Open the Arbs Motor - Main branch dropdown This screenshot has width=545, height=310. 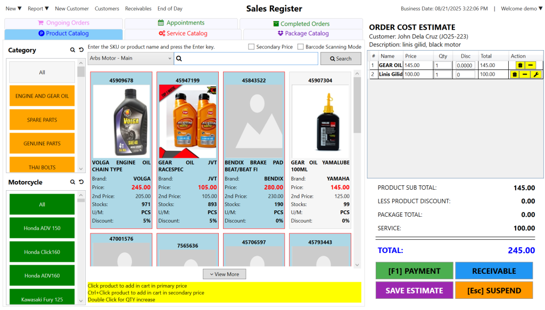(x=130, y=58)
